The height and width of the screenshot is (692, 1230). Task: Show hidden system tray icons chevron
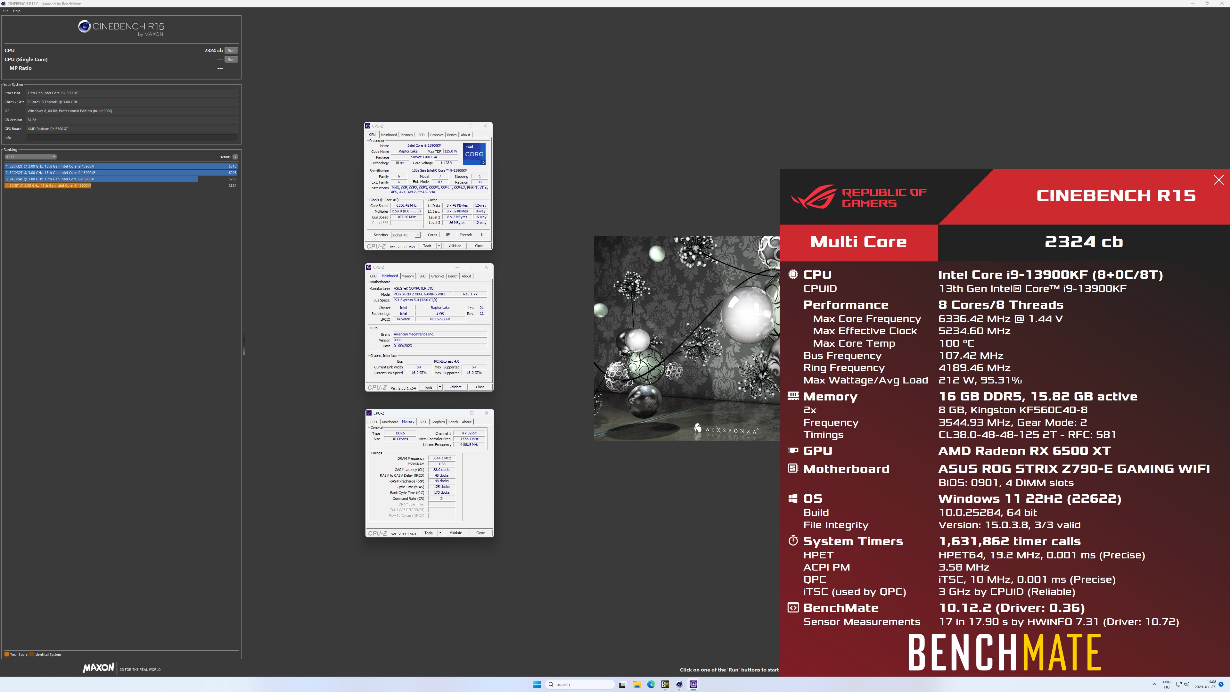click(x=1154, y=684)
